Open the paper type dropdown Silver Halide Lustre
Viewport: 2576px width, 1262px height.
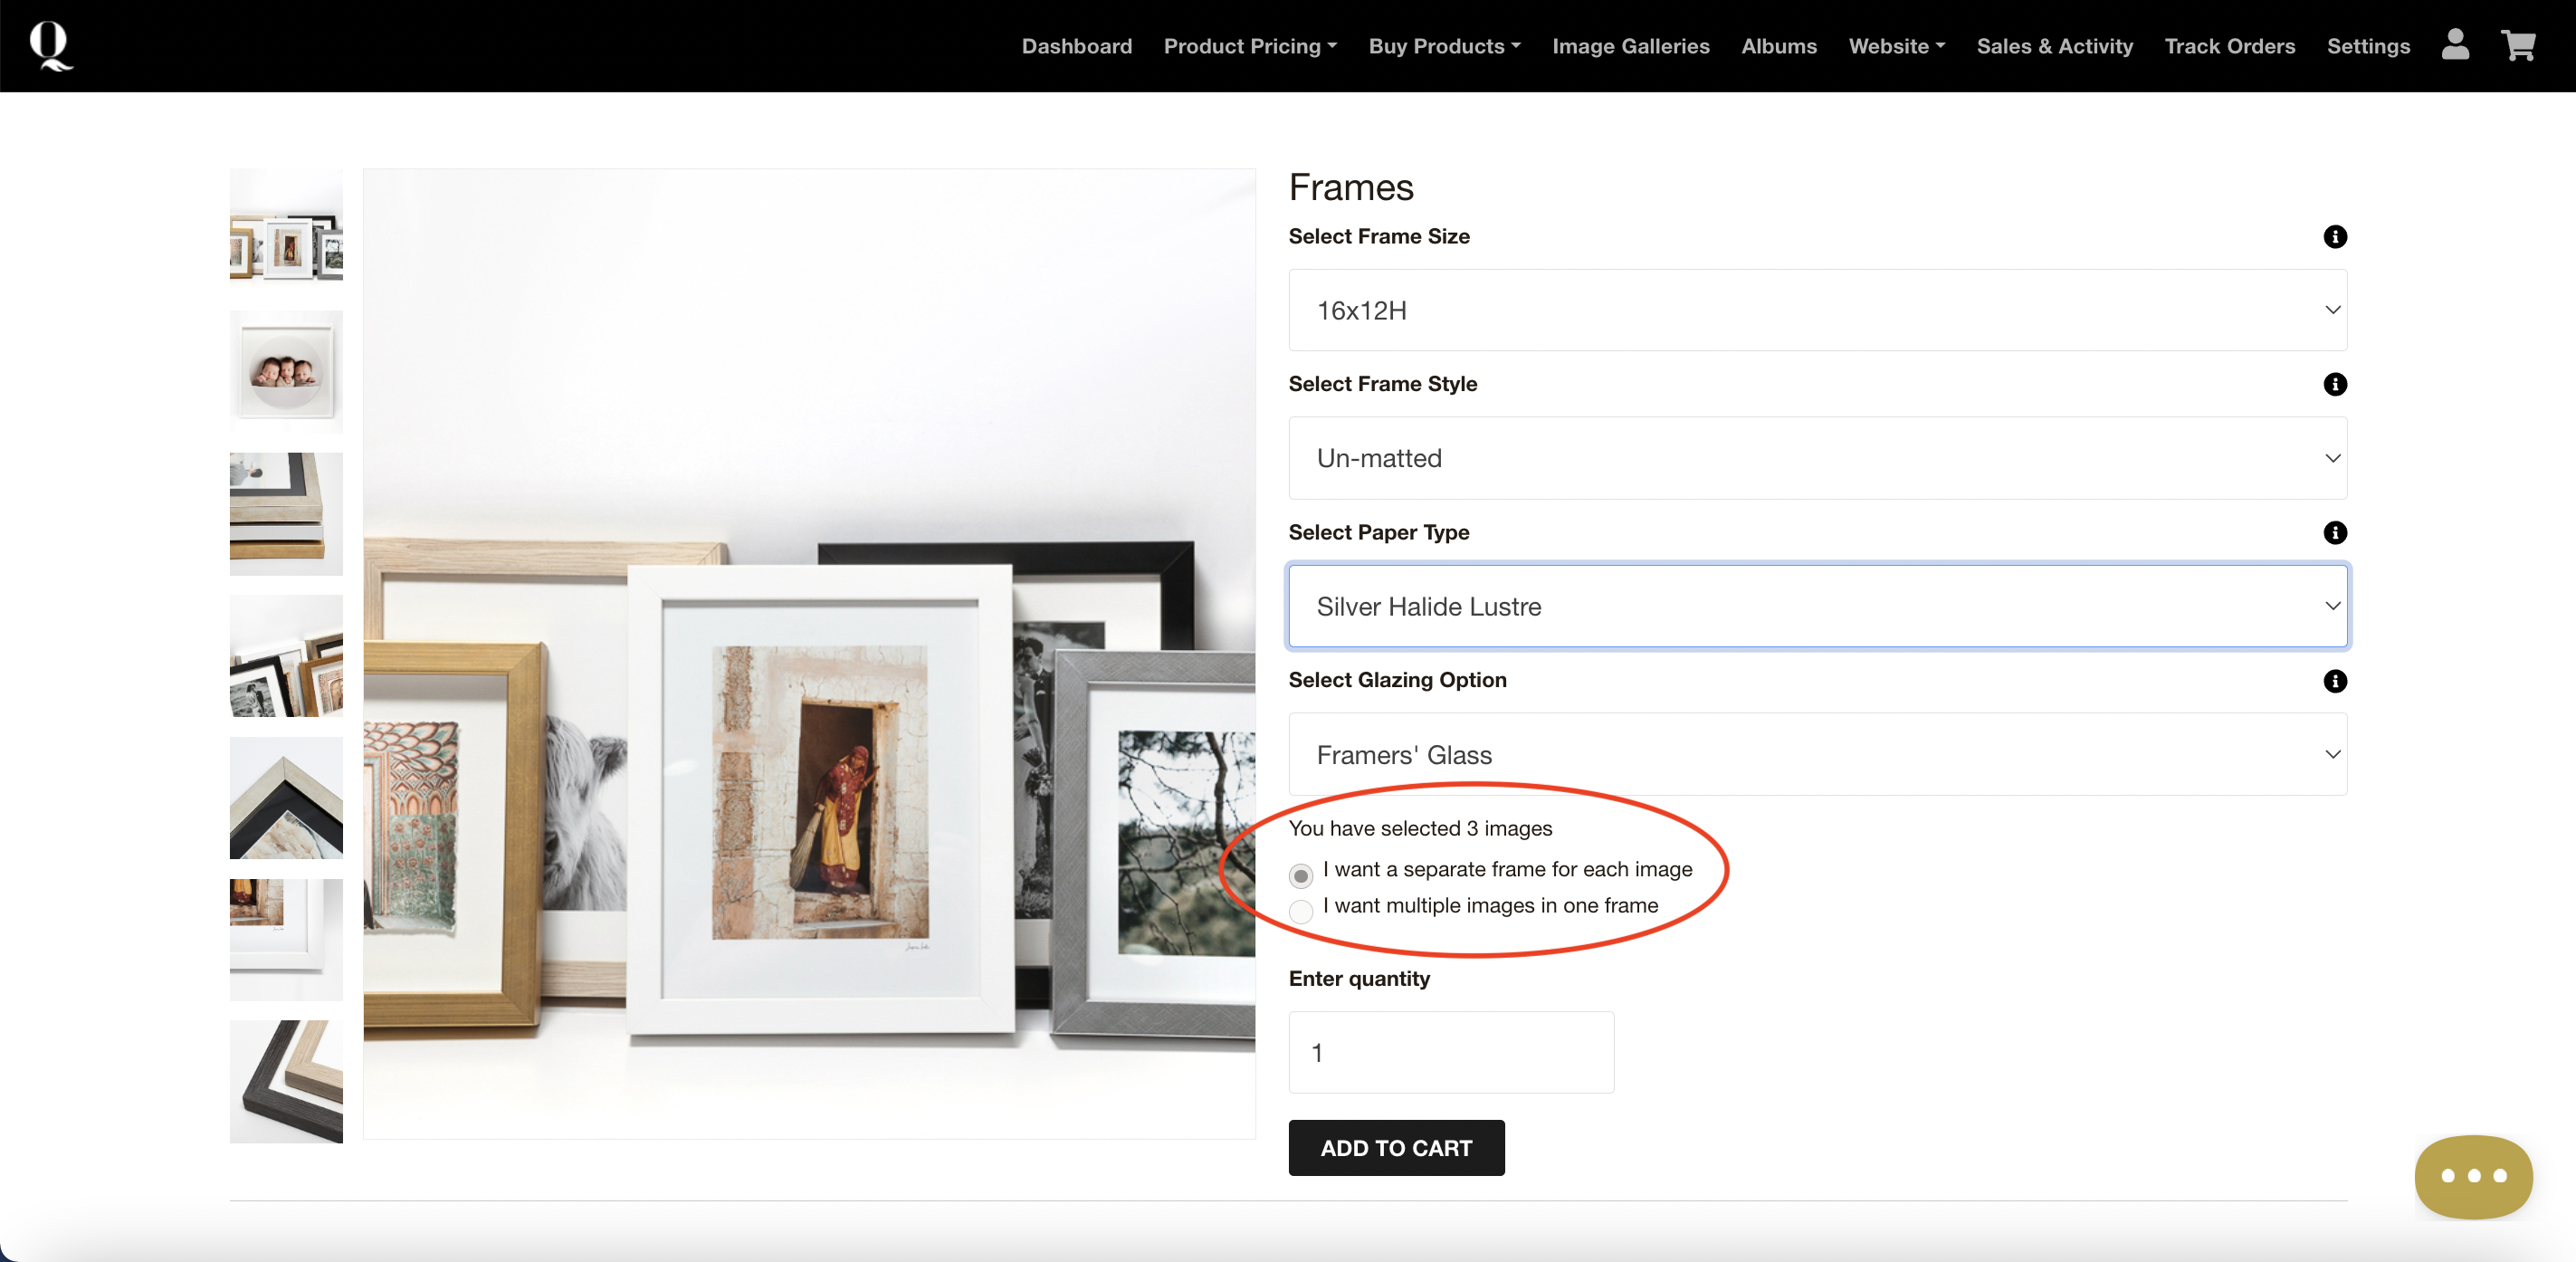point(1817,606)
